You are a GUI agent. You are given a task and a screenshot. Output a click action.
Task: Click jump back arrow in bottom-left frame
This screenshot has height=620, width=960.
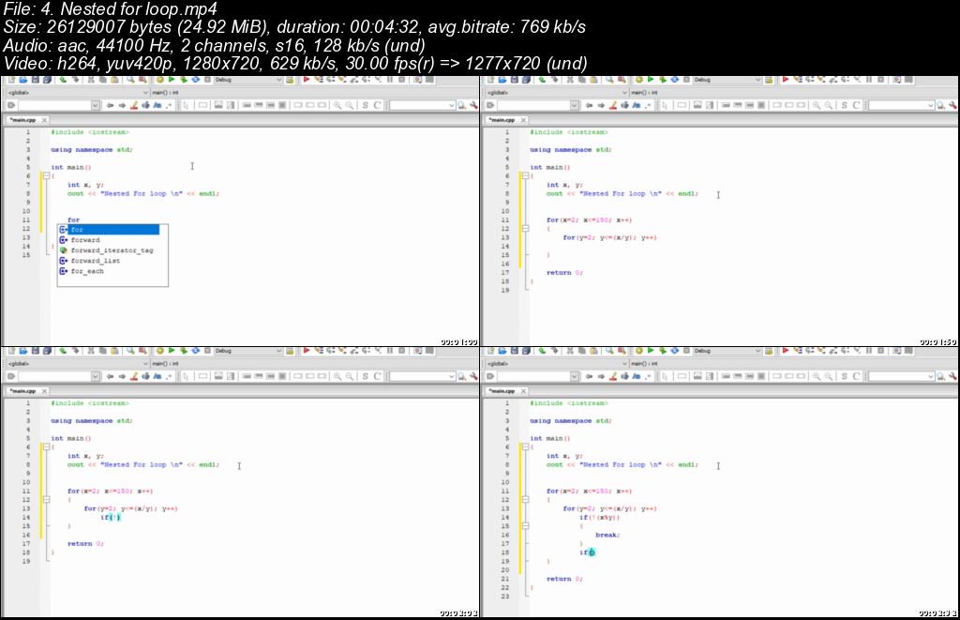[111, 376]
